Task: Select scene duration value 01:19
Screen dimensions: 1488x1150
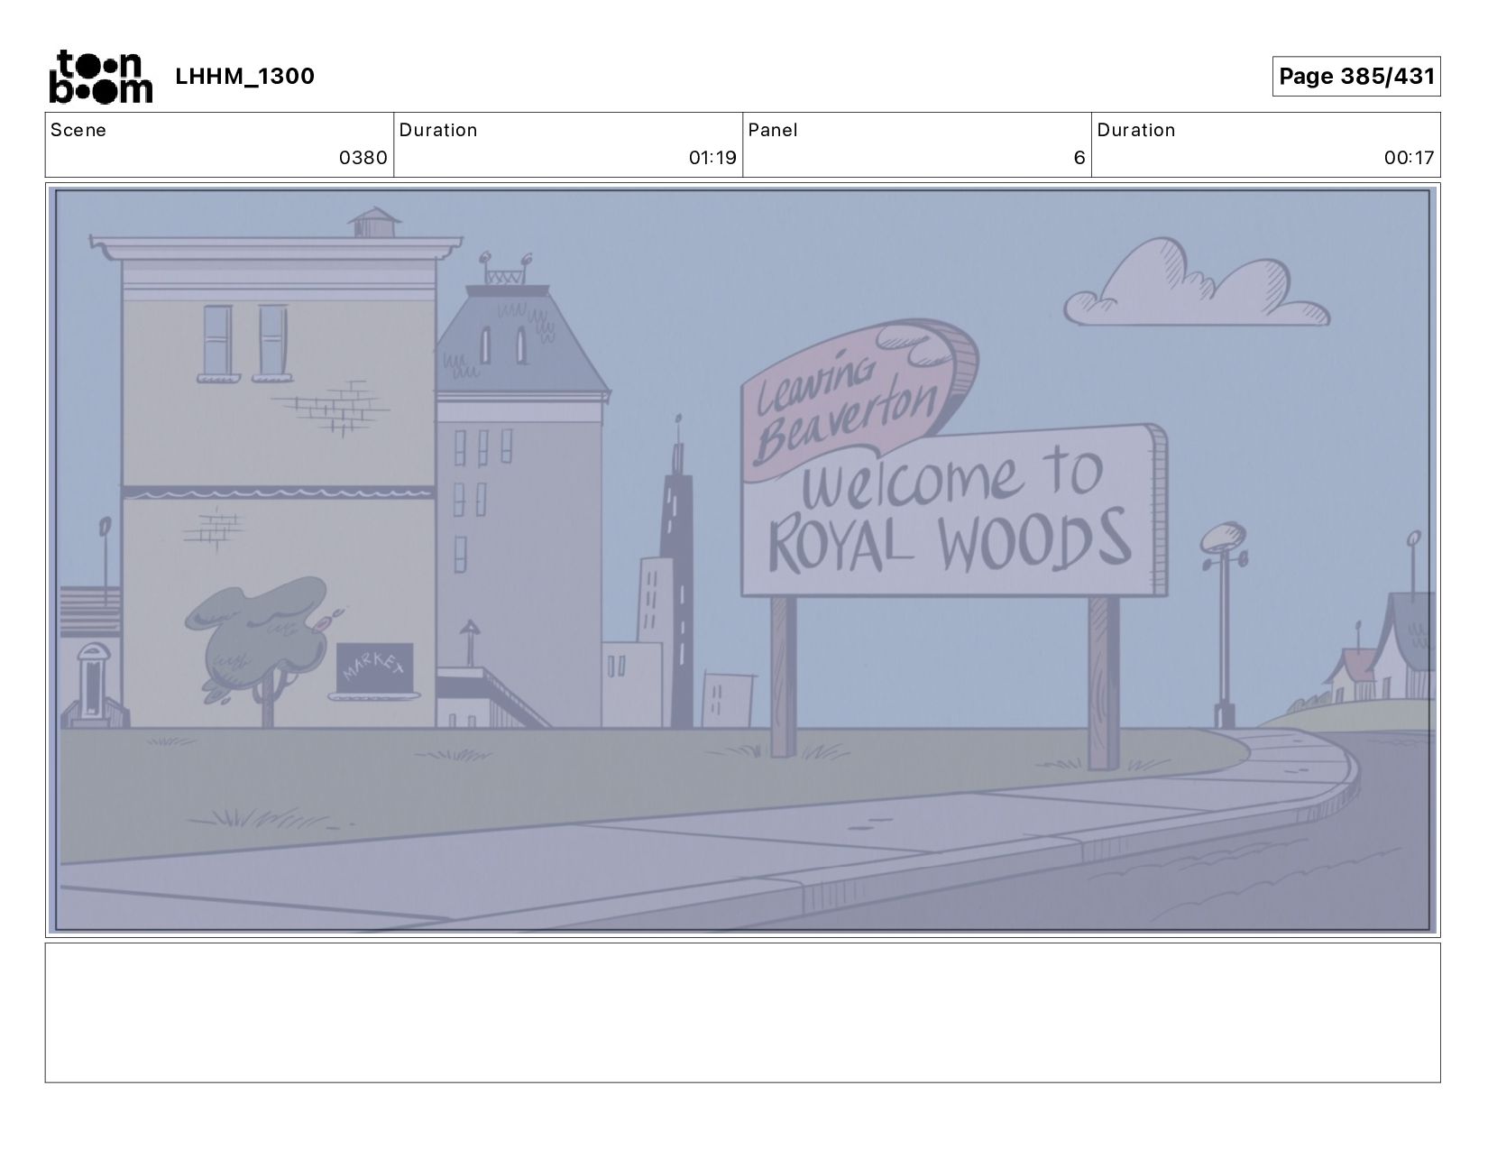Action: click(x=712, y=158)
